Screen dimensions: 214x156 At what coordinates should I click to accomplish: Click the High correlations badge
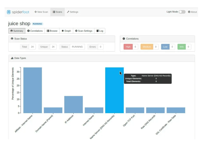coord(128,47)
